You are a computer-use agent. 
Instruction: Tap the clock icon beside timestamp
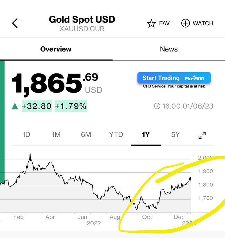[157, 106]
